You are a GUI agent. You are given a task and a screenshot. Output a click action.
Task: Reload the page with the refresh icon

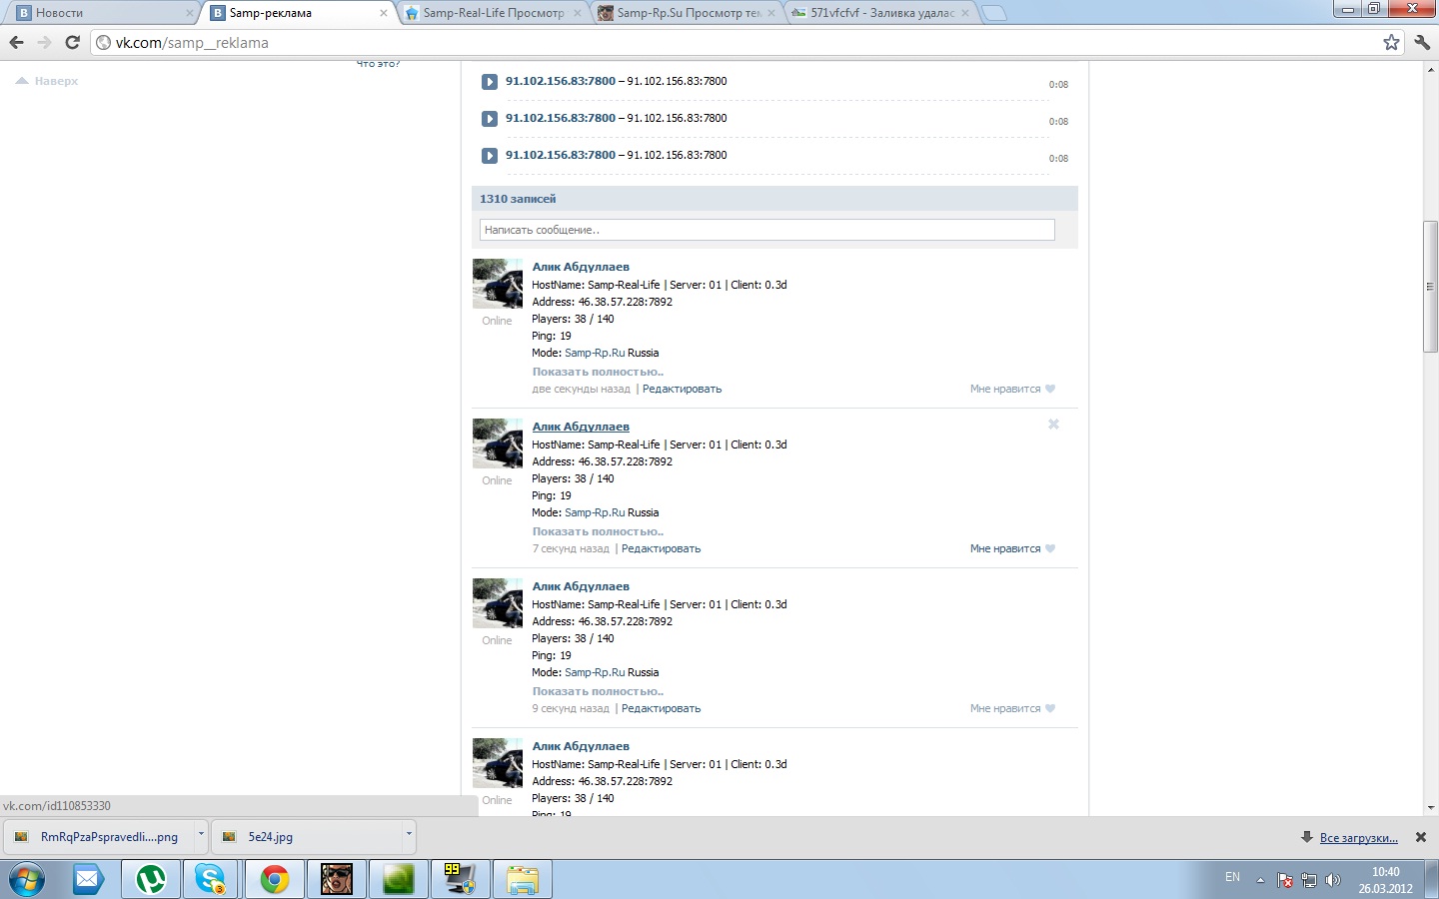point(72,42)
